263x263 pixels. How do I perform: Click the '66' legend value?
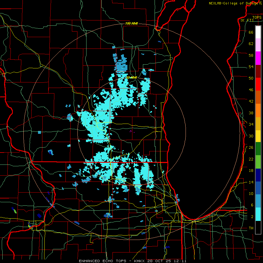[x=251, y=32]
